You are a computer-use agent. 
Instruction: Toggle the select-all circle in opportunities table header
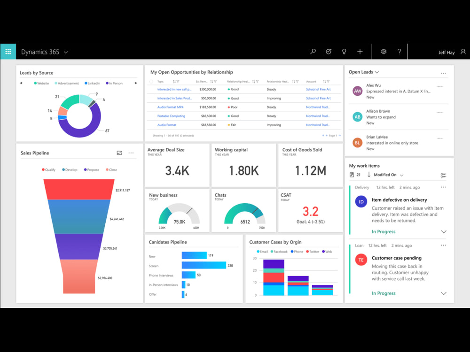(x=151, y=81)
